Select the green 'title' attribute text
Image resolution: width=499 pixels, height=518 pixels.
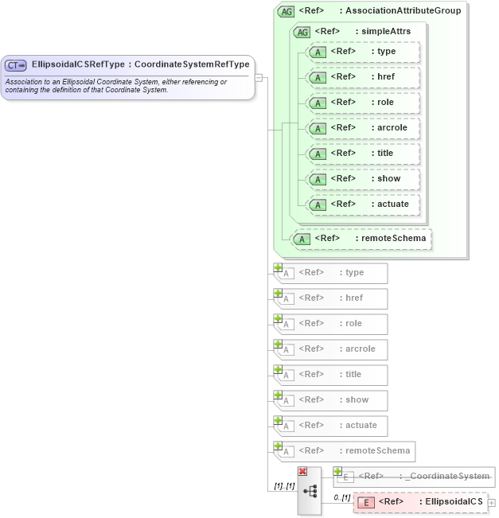click(x=385, y=153)
